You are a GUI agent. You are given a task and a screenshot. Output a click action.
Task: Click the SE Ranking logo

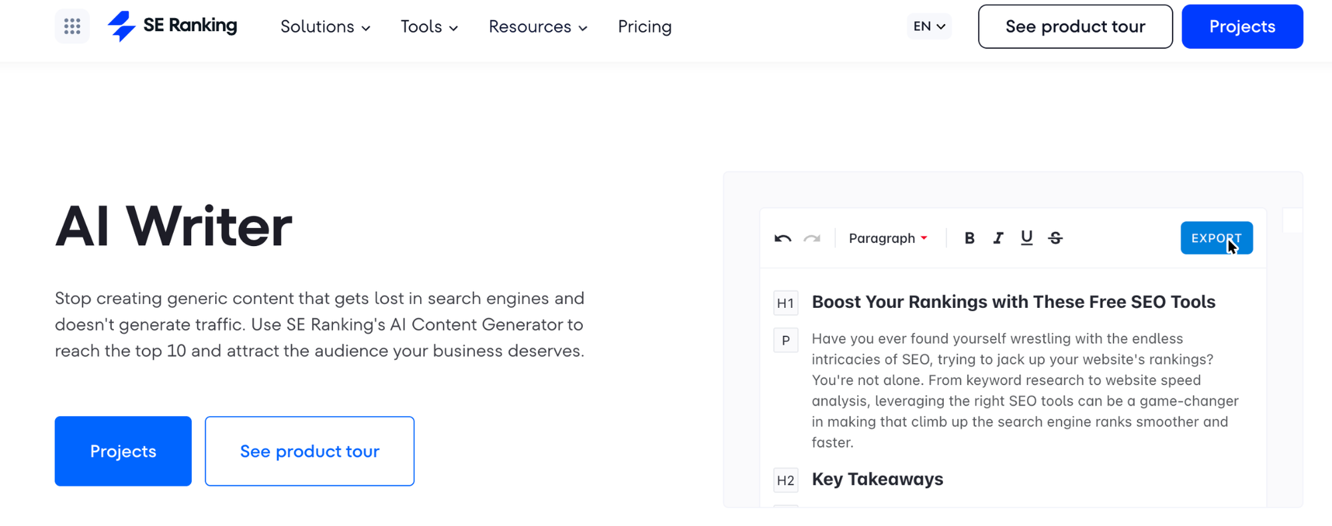172,27
